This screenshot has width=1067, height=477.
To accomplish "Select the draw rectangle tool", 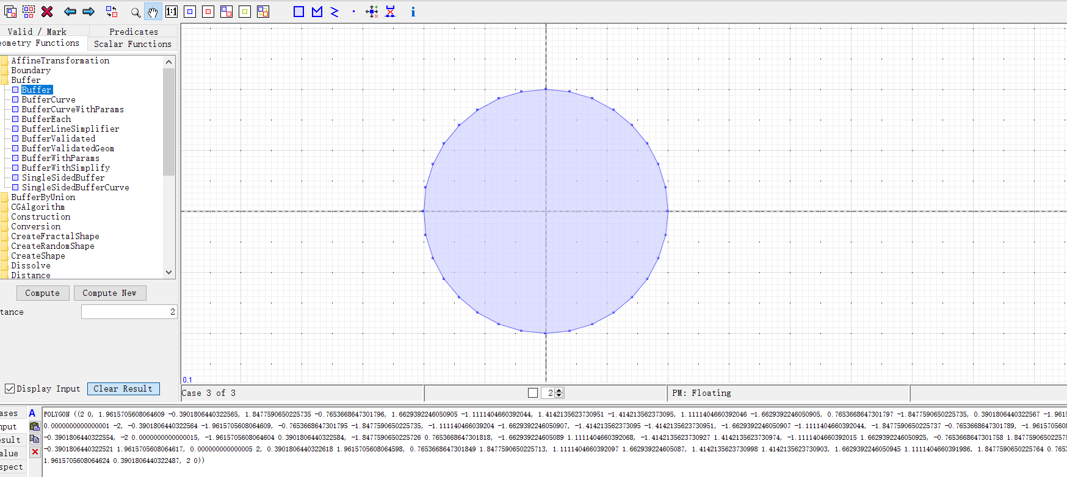I will click(x=298, y=12).
